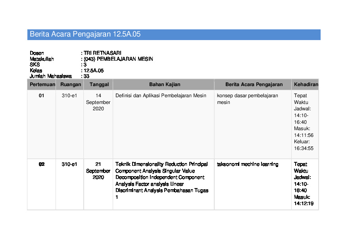The height and width of the screenshot is (246, 348).
Task: Select the date '14 September 2020'
Action: [98, 102]
